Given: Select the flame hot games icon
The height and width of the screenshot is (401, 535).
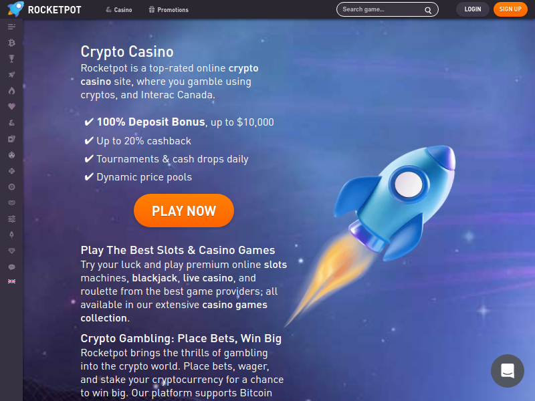Looking at the screenshot, I should 11,91.
